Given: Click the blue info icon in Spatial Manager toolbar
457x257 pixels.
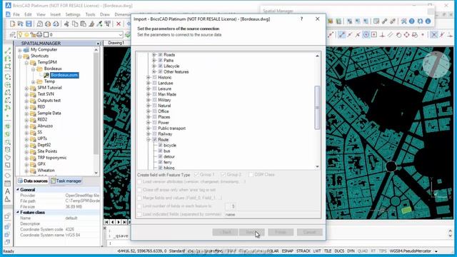Looking at the screenshot, I should pyautogui.click(x=428, y=21).
